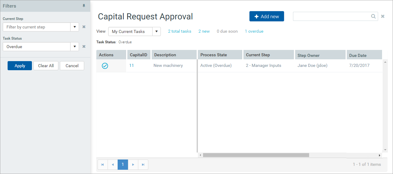The width and height of the screenshot is (393, 174).
Task: Open the My Current Tasks view dropdown
Action: pyautogui.click(x=156, y=31)
